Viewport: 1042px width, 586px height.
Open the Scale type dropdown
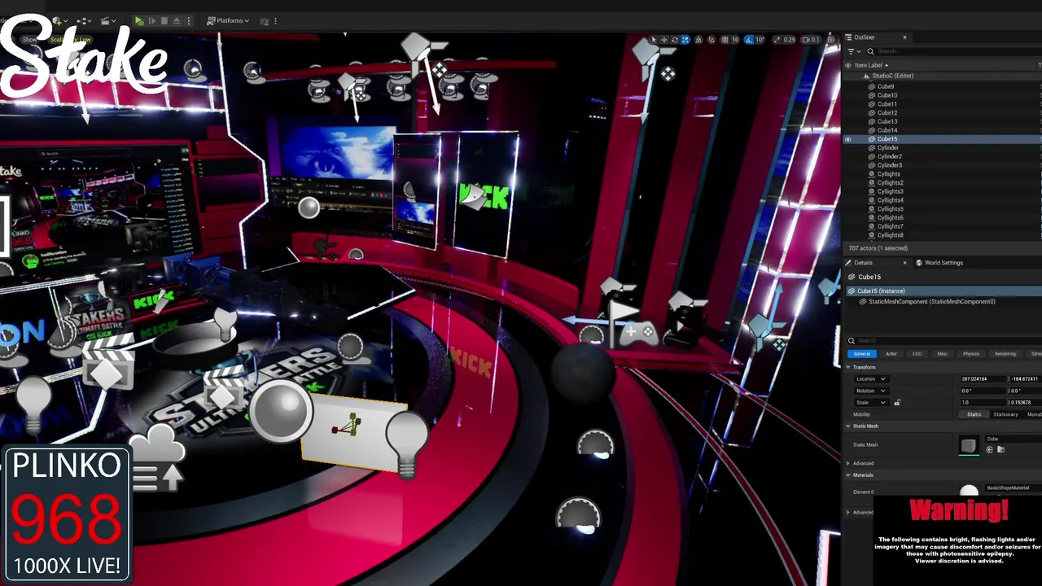[870, 402]
